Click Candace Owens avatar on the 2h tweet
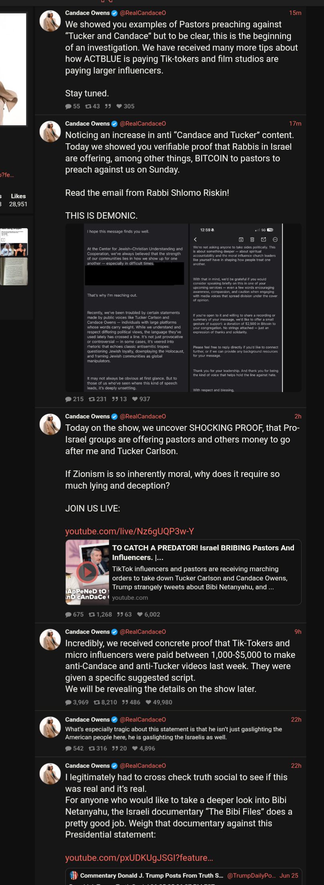 coord(50,424)
